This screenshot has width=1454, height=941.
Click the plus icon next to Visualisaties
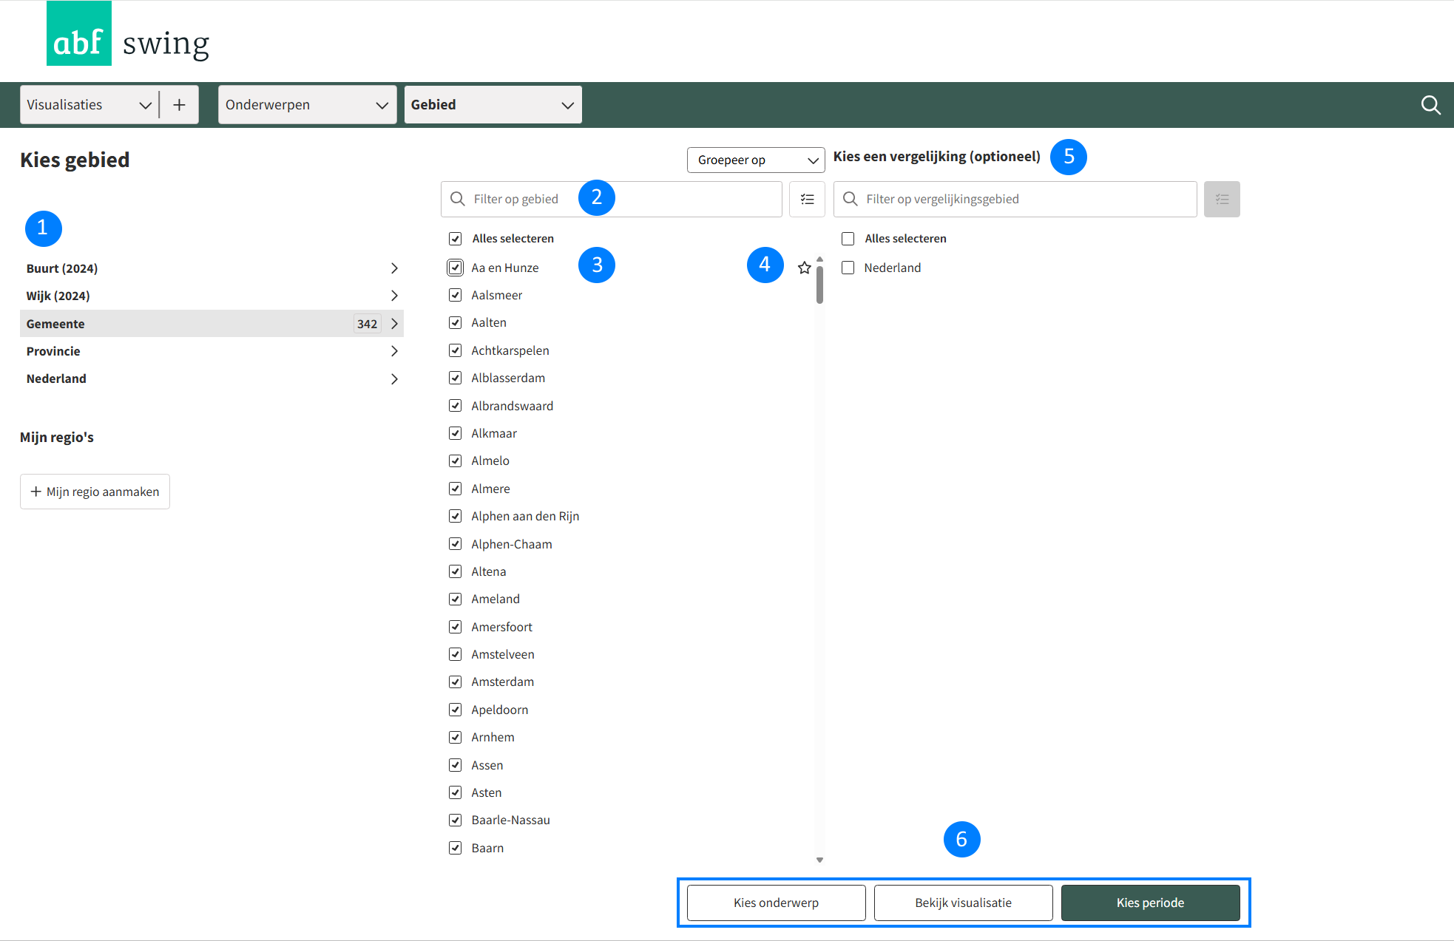(179, 105)
